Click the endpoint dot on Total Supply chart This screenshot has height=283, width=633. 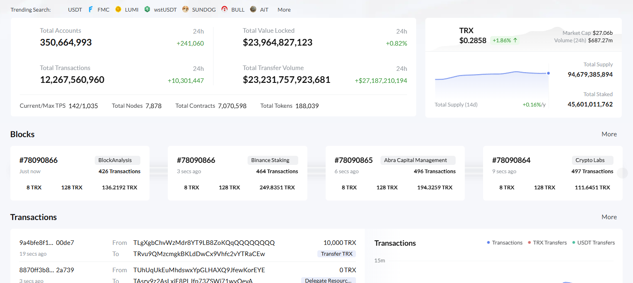pyautogui.click(x=548, y=73)
